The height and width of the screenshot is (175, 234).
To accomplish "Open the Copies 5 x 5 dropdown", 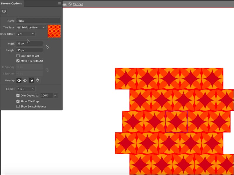I will pos(26,89).
